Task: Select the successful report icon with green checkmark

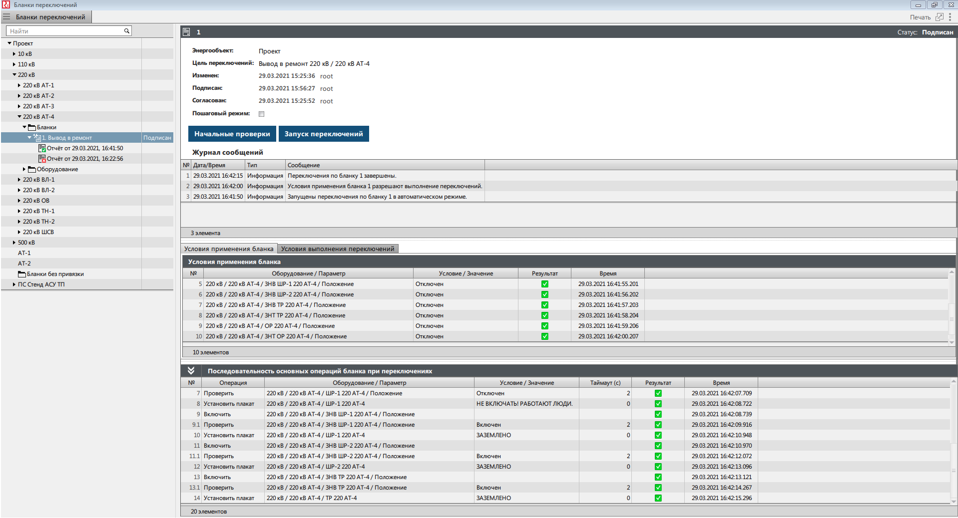Action: [42, 148]
